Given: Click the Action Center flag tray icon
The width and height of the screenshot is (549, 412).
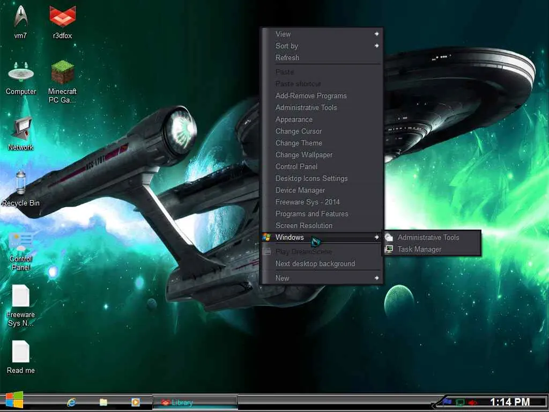Looking at the screenshot, I should point(447,402).
